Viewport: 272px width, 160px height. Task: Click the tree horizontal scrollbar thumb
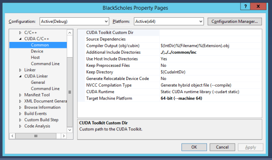coord(36,136)
